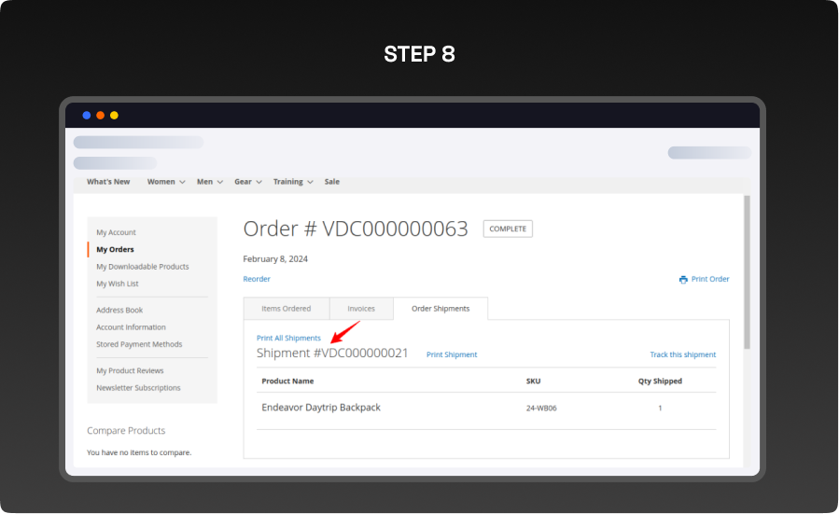This screenshot has height=514, width=839.
Task: Click the Reorder link
Action: 257,279
